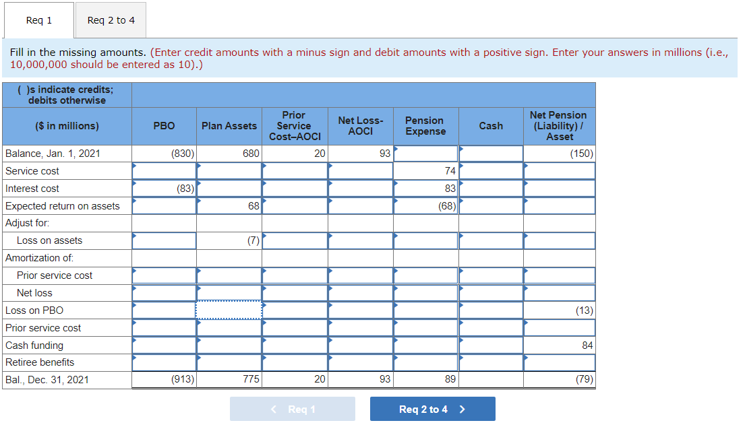The height and width of the screenshot is (427, 745).
Task: Click the Net Loss-AOCI cell on Loss on assets row
Action: (x=360, y=240)
